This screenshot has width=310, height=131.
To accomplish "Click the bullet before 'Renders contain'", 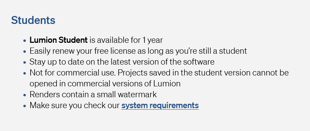I will point(24,95).
